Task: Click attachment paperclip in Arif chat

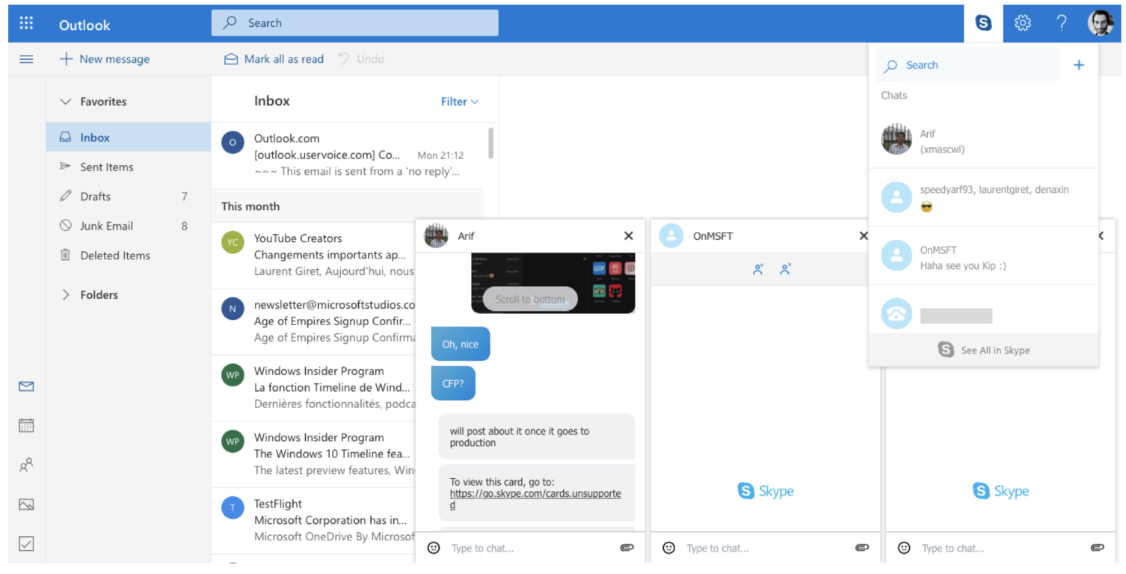Action: pyautogui.click(x=627, y=548)
